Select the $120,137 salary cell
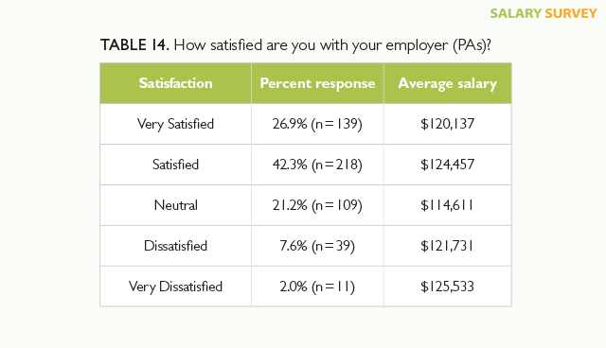The image size is (606, 348). tap(448, 124)
